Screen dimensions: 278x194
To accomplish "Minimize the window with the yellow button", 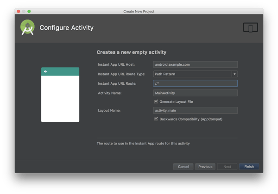I will pos(24,11).
